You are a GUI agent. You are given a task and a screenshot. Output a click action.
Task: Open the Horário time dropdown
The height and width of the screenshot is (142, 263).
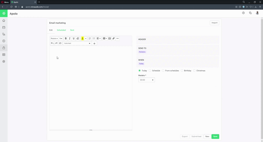[146, 80]
